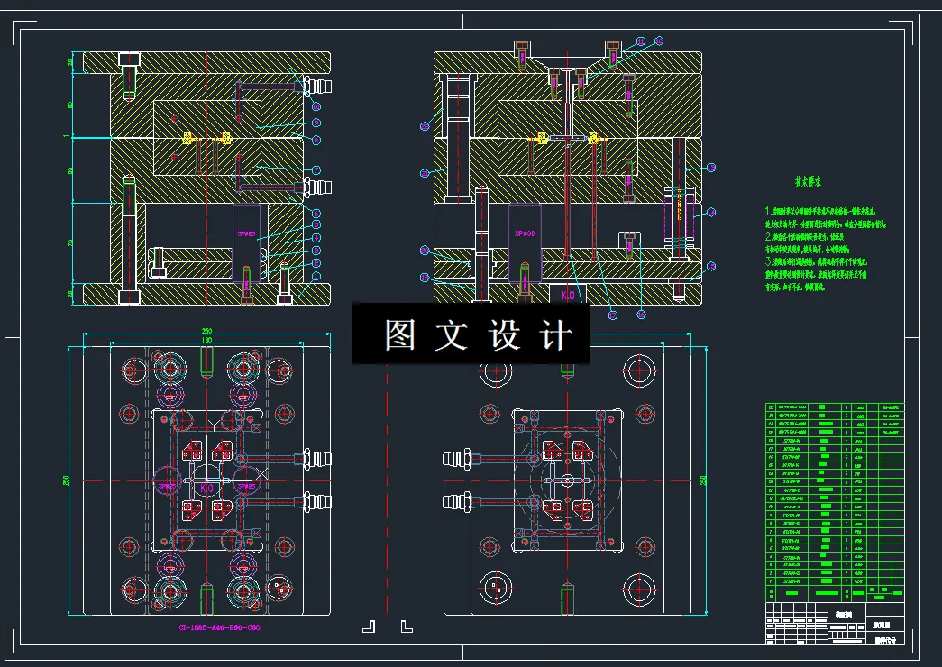Select part balloon 2 in the left section view
This screenshot has height=667, width=942.
tap(316, 263)
